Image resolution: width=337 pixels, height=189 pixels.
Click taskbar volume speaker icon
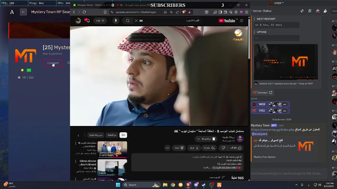pos(320,185)
